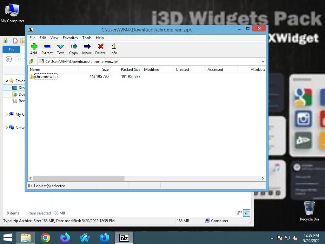Switch Explorer to details view
Image resolution: width=325 pixels, height=244 pixels.
[x=239, y=213]
